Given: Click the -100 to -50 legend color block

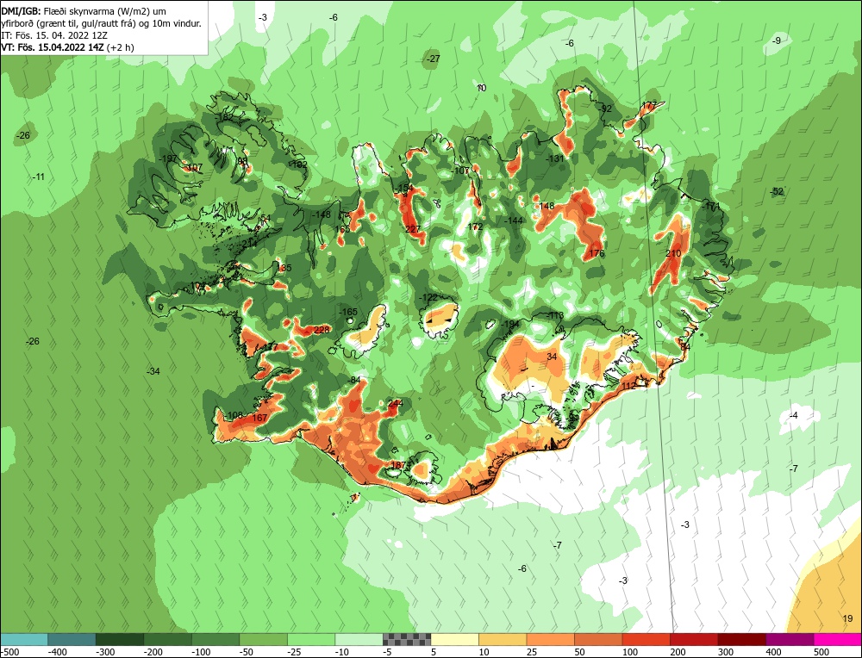Looking at the screenshot, I should click(x=215, y=639).
